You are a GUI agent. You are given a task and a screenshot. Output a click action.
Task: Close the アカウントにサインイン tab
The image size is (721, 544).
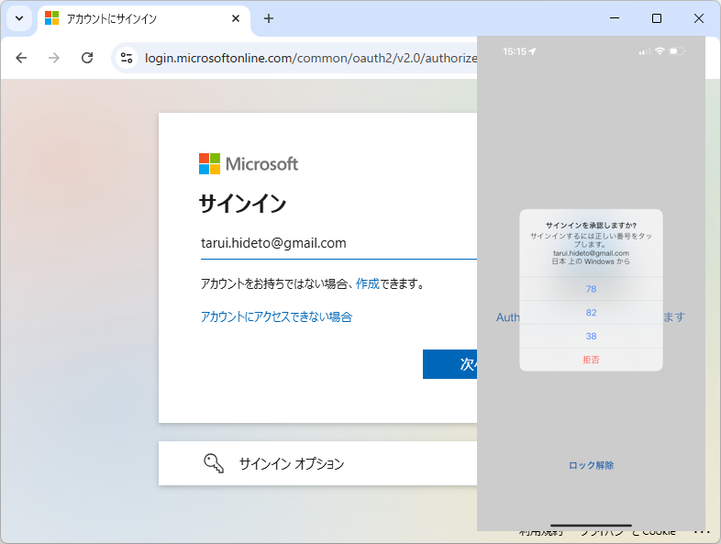[x=236, y=19]
